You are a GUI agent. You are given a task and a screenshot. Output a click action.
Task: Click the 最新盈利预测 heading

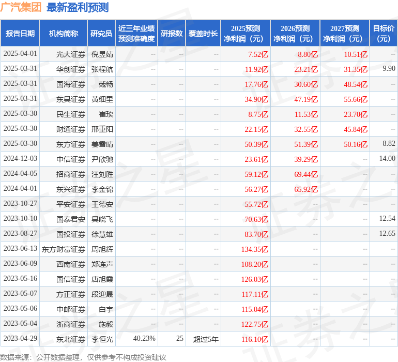click(x=78, y=7)
